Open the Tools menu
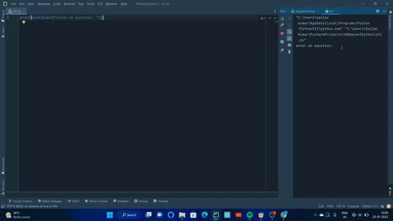 pos(90,4)
